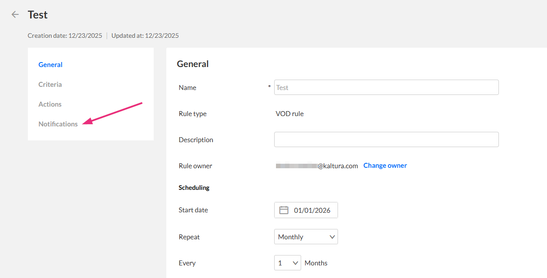Click the Updated at date text
Viewport: 547px width, 278px height.
pyautogui.click(x=145, y=36)
